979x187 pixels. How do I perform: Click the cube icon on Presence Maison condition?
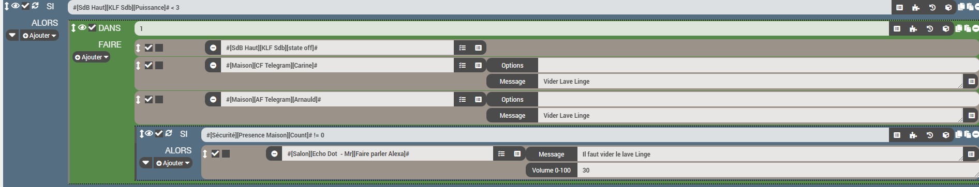click(x=946, y=135)
